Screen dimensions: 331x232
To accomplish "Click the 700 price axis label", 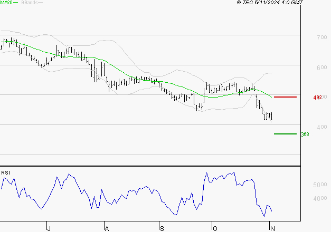I will click(321, 37).
